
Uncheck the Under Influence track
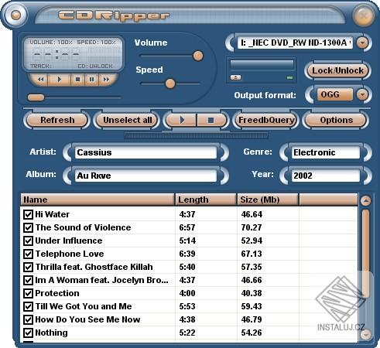coord(28,241)
